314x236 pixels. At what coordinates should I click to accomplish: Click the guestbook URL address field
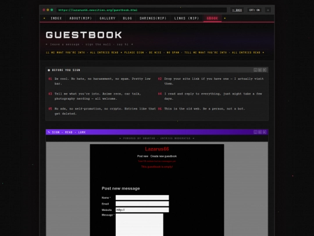[x=141, y=10]
